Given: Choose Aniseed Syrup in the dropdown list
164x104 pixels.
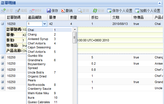Looking at the screenshot, I should 50,39.
